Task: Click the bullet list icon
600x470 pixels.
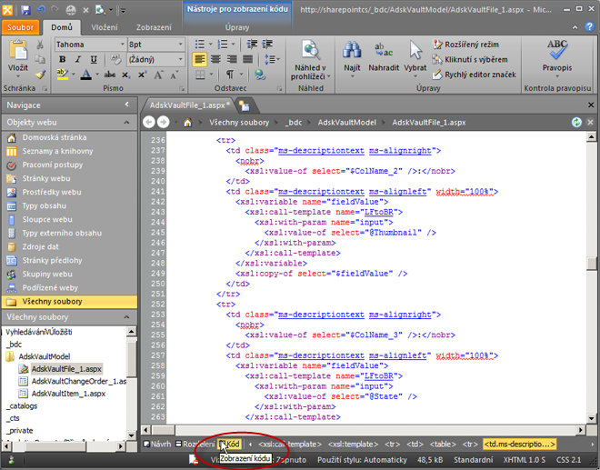Action: [200, 45]
